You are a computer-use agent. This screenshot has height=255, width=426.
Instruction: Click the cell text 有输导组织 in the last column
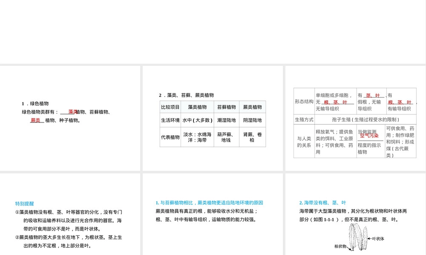click(399, 109)
